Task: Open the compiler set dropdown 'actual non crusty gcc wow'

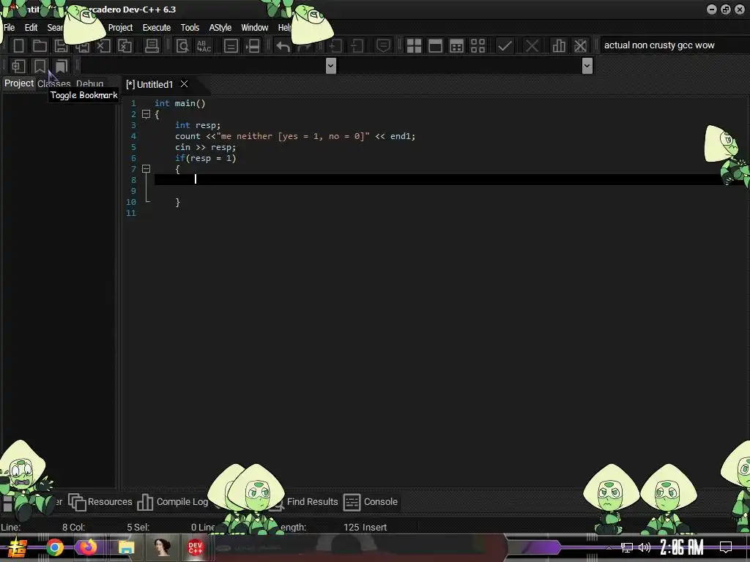Action: point(674,45)
